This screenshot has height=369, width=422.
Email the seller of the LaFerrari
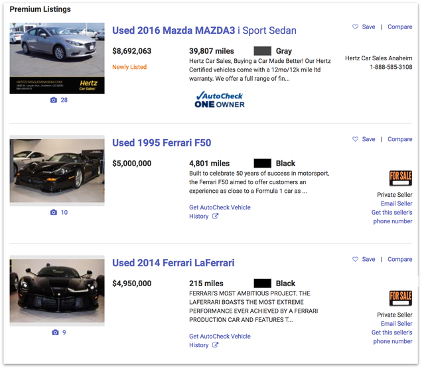[396, 324]
